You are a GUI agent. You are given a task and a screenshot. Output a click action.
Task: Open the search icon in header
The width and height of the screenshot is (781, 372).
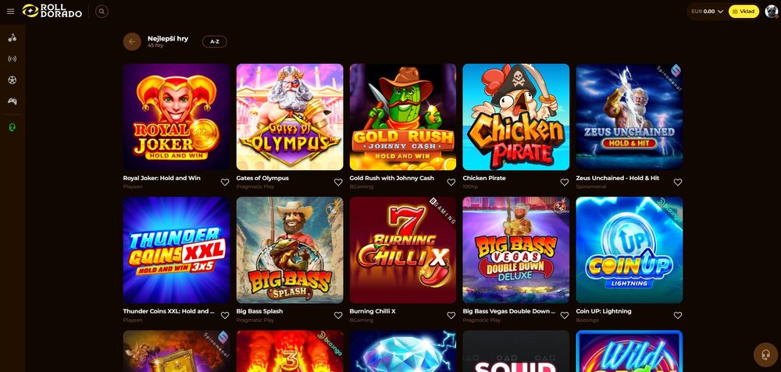102,12
